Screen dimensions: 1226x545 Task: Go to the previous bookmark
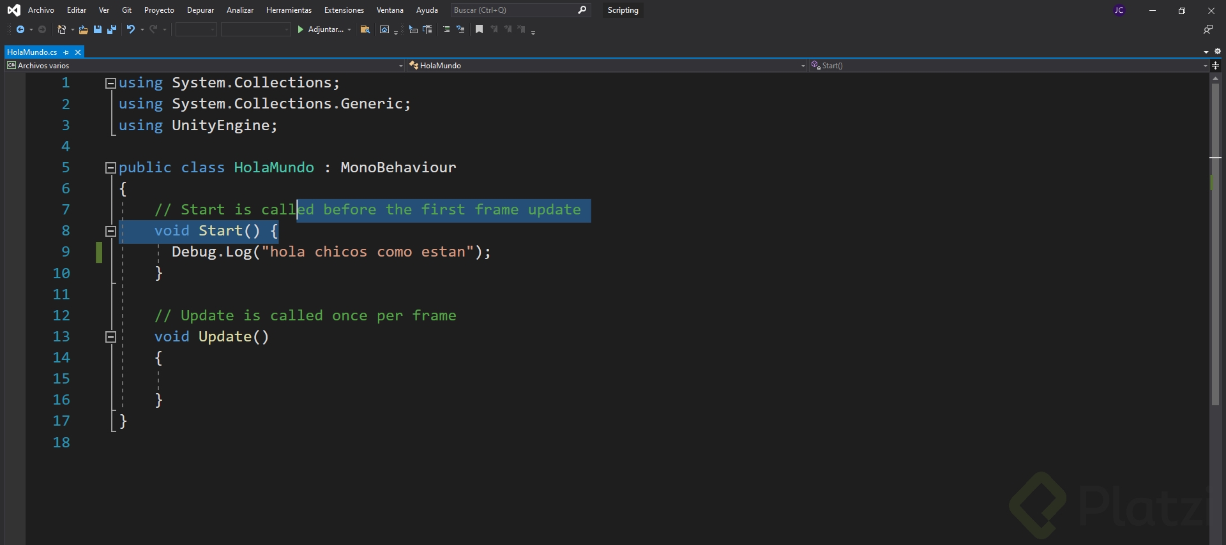(x=494, y=29)
